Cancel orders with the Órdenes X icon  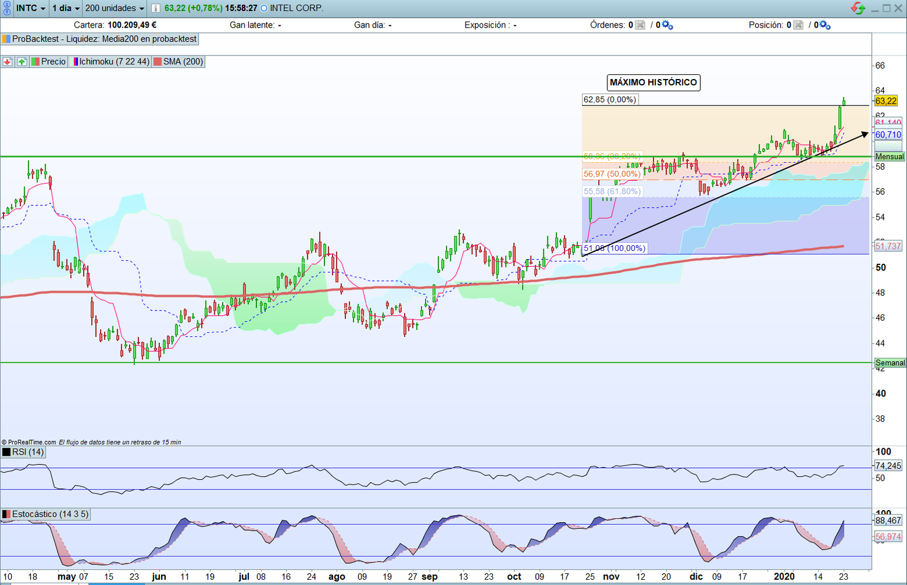tap(640, 25)
